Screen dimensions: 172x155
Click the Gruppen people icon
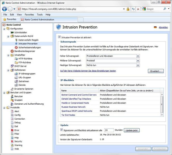pos(12,100)
